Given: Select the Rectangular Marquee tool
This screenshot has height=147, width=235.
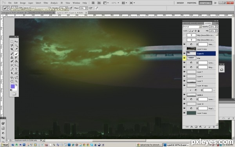Looking at the screenshot, I should click(12, 42).
